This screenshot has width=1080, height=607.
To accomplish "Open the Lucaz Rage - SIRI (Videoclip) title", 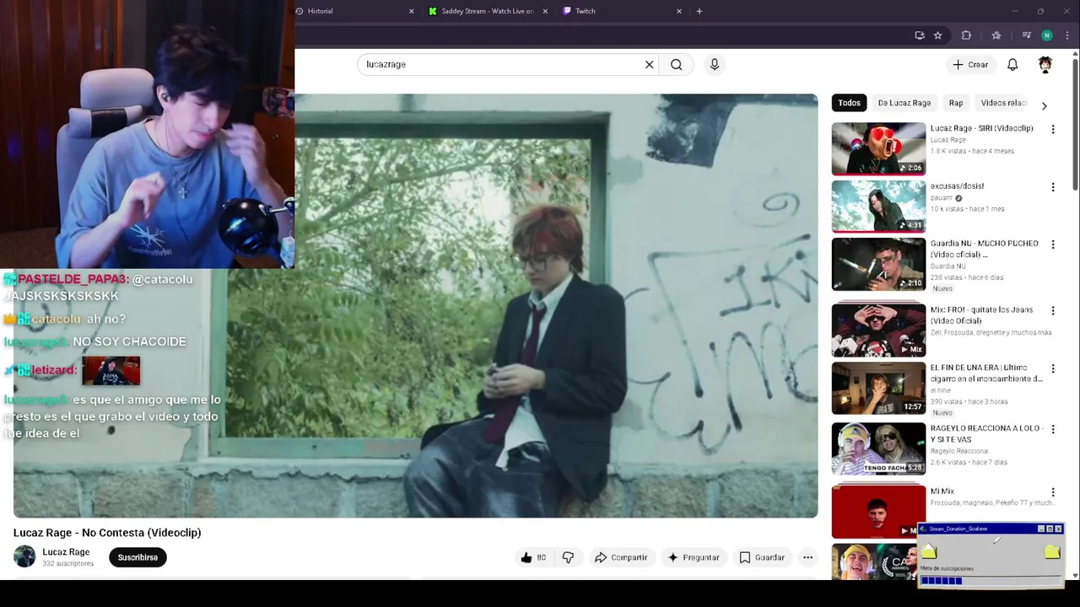I will point(981,128).
